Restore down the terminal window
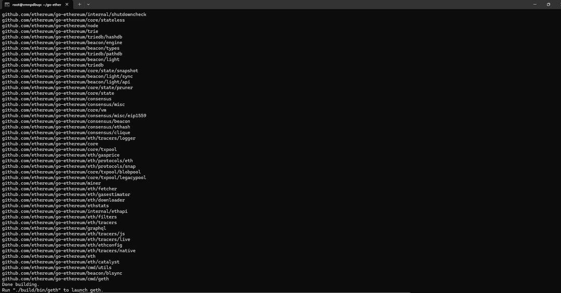Image resolution: width=561 pixels, height=293 pixels. pos(548,4)
